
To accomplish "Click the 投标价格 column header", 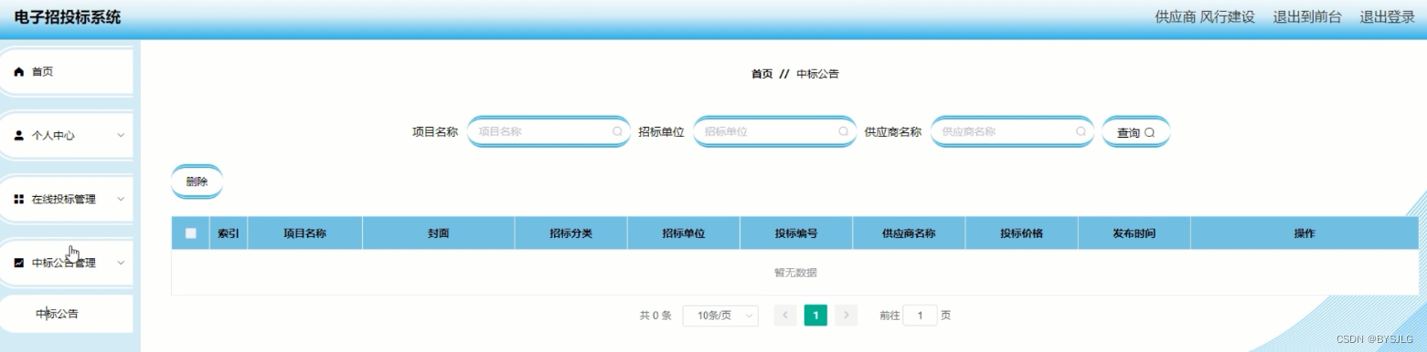I will point(1021,233).
